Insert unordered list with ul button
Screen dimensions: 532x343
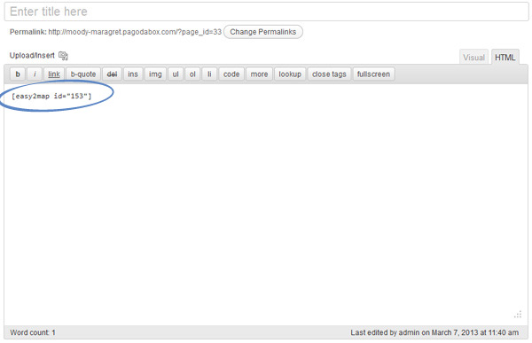coord(176,74)
